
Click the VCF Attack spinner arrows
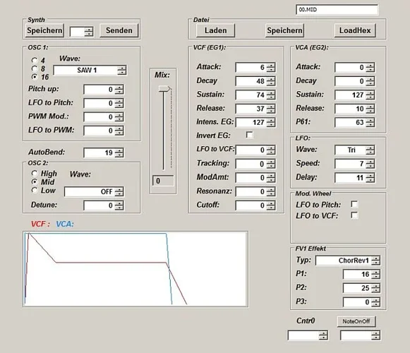[271, 67]
